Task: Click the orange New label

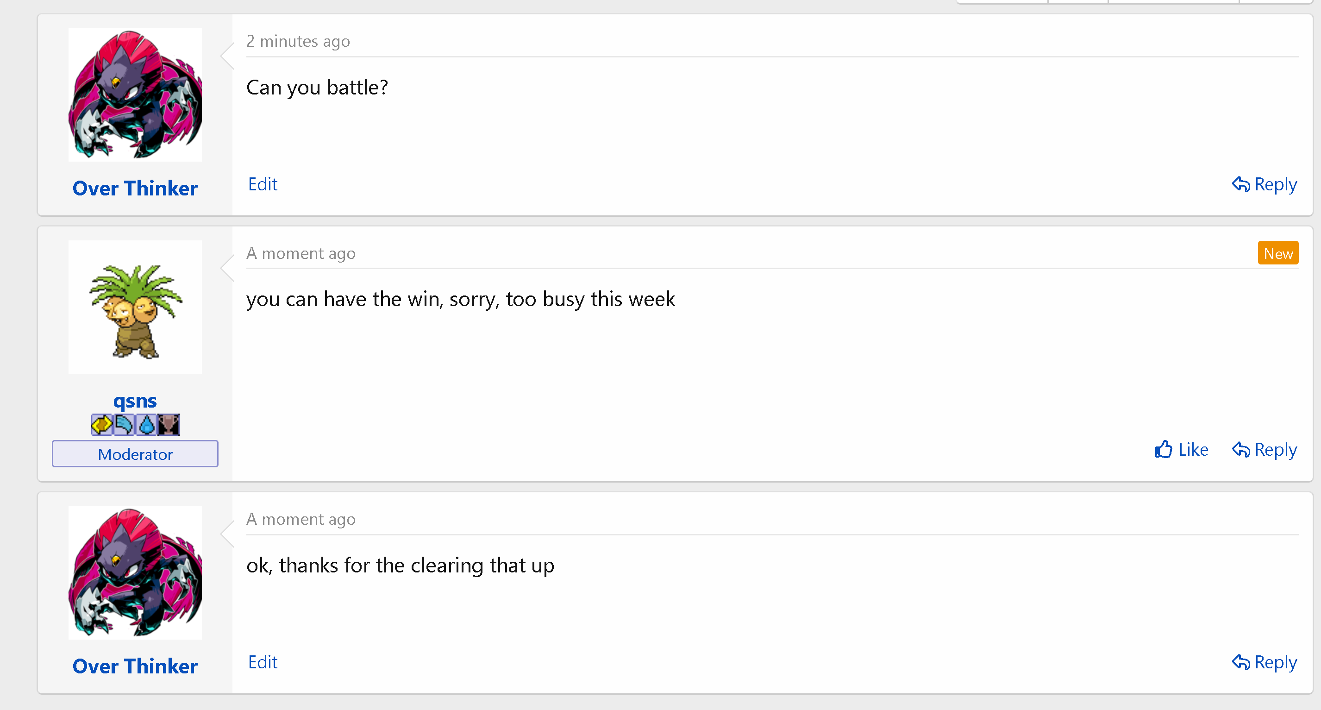Action: 1278,253
